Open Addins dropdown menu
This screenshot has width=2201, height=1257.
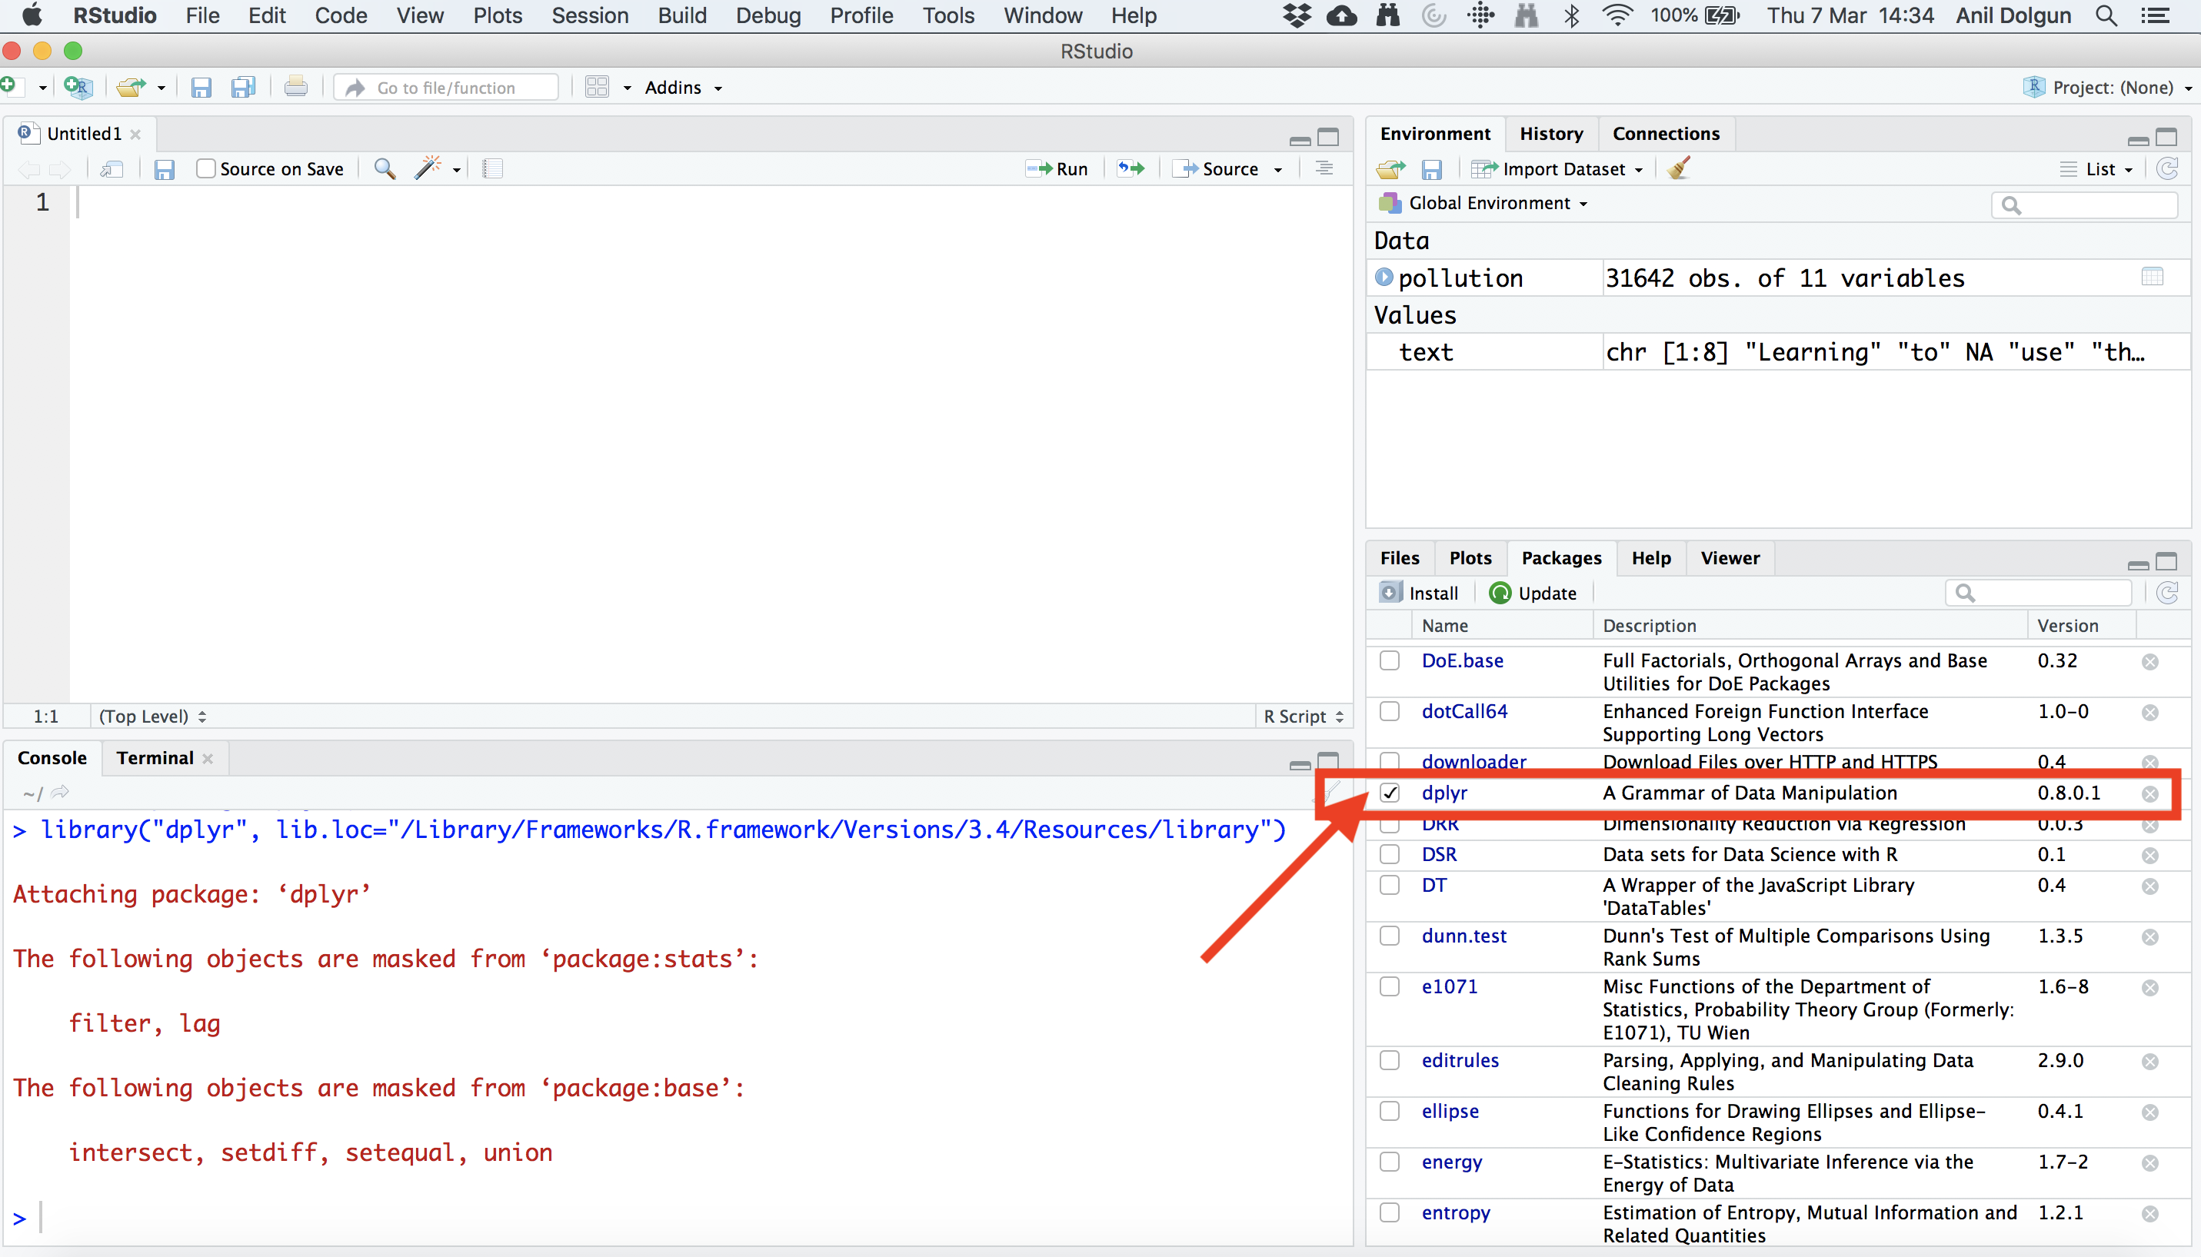683,87
